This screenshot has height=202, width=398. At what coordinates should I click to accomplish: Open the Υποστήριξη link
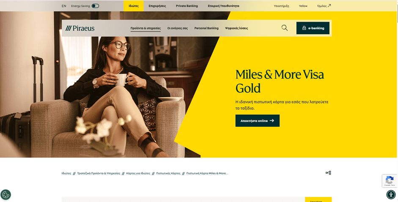point(281,6)
